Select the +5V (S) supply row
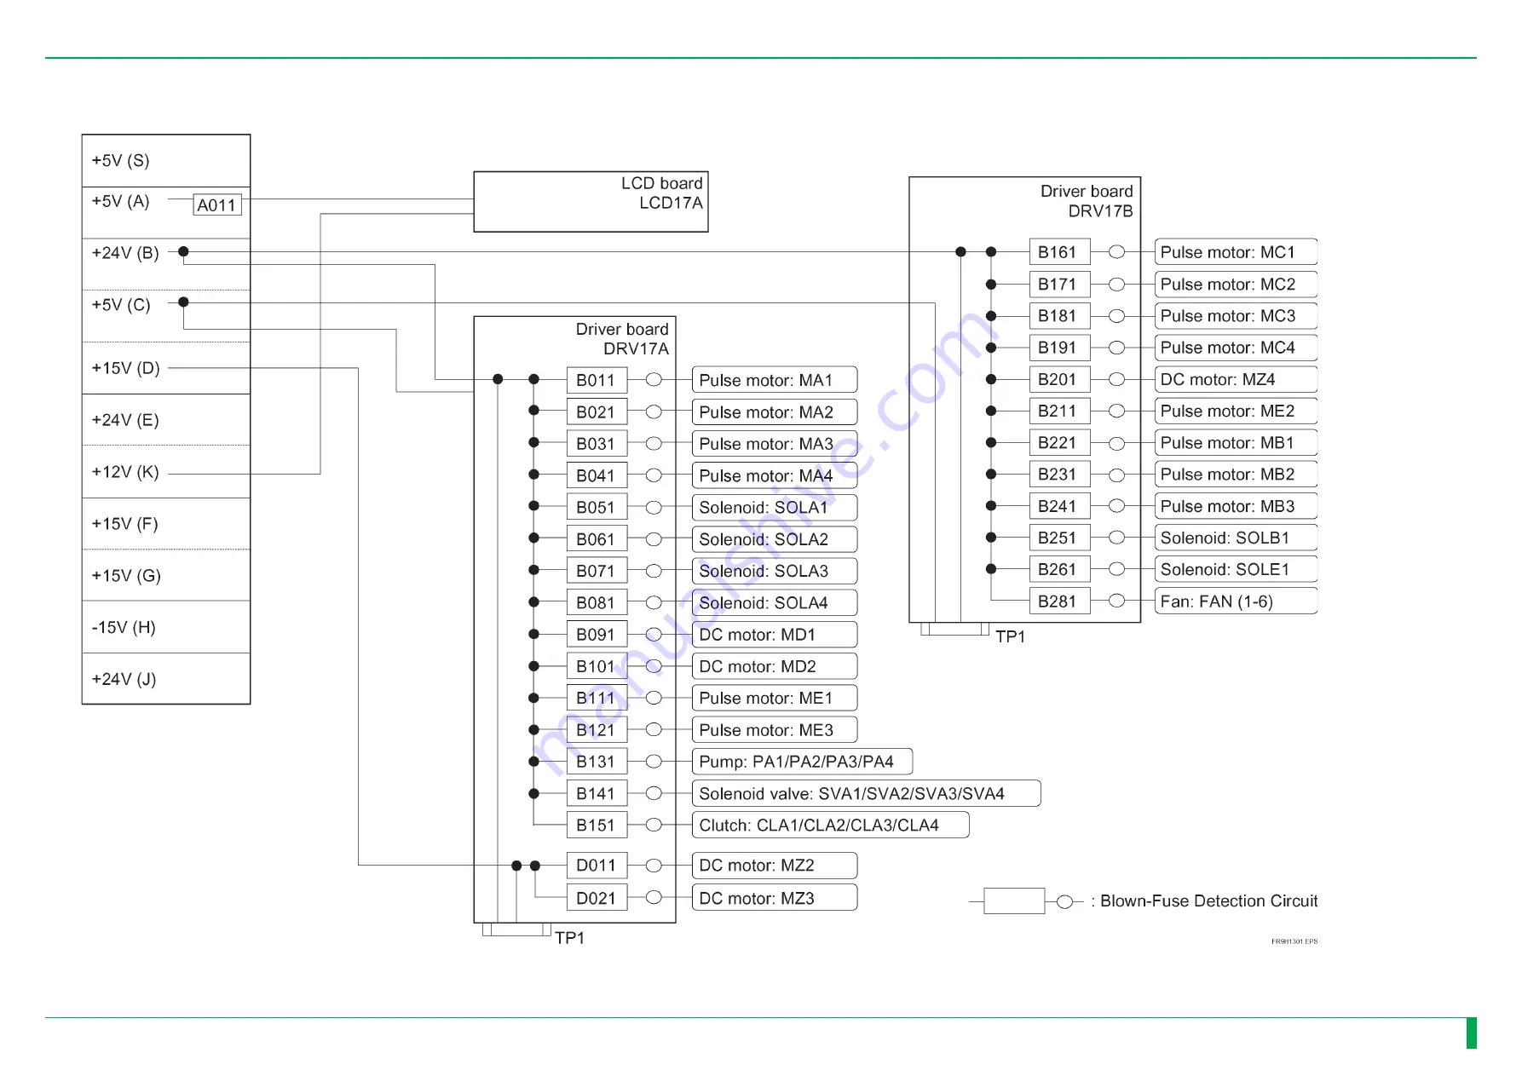This screenshot has height=1076, width=1522. point(166,161)
